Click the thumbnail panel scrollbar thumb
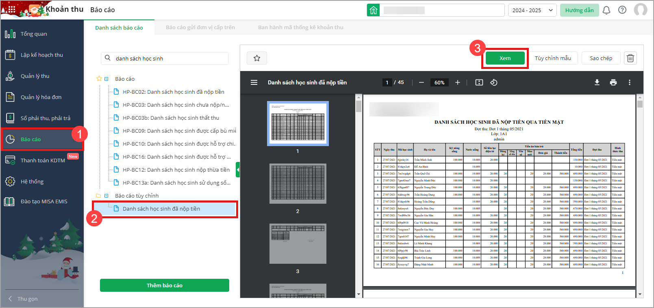 coord(359,106)
